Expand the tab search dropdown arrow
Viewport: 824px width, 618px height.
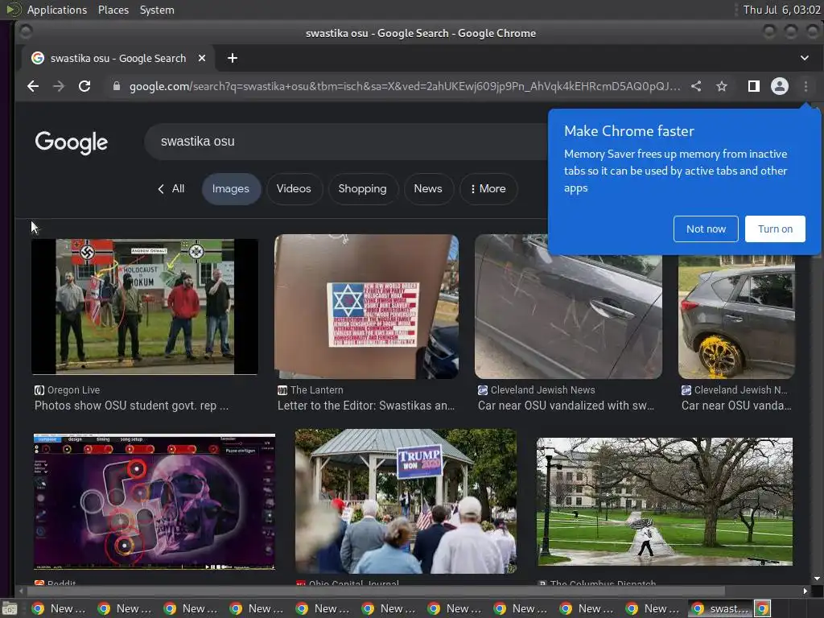point(805,58)
